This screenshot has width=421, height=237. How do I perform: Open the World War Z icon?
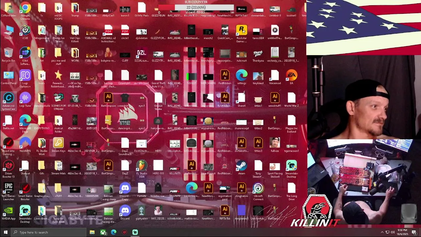click(291, 100)
